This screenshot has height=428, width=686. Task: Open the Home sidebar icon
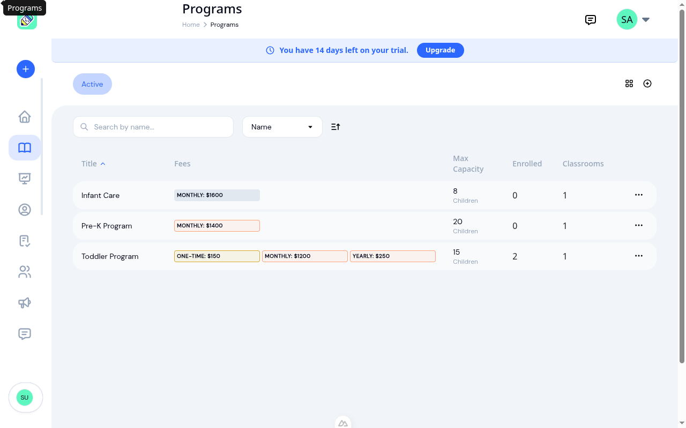click(25, 117)
